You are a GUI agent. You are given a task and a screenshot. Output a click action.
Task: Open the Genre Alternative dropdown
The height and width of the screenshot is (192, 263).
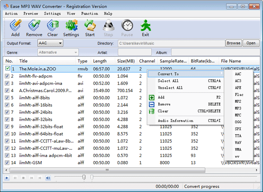[x=58, y=52]
